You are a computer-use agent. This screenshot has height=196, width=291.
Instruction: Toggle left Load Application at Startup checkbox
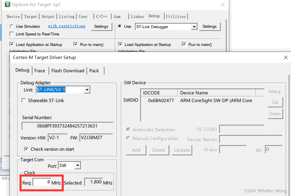click(12, 44)
